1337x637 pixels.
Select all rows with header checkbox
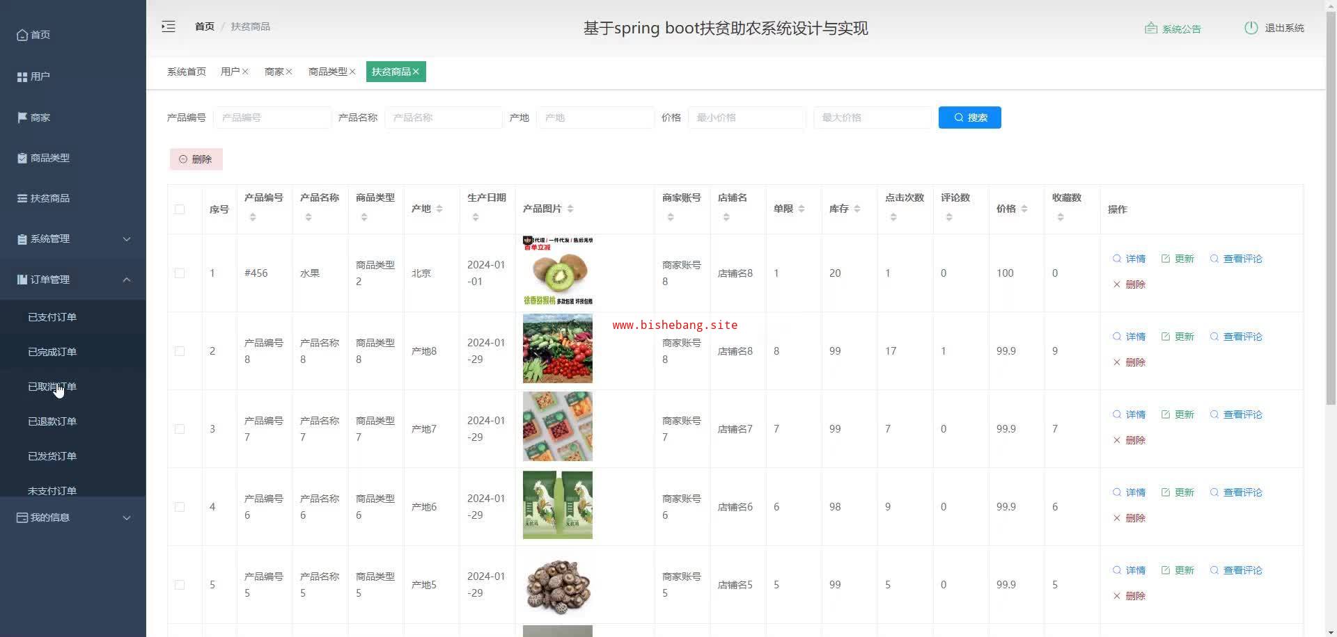180,209
